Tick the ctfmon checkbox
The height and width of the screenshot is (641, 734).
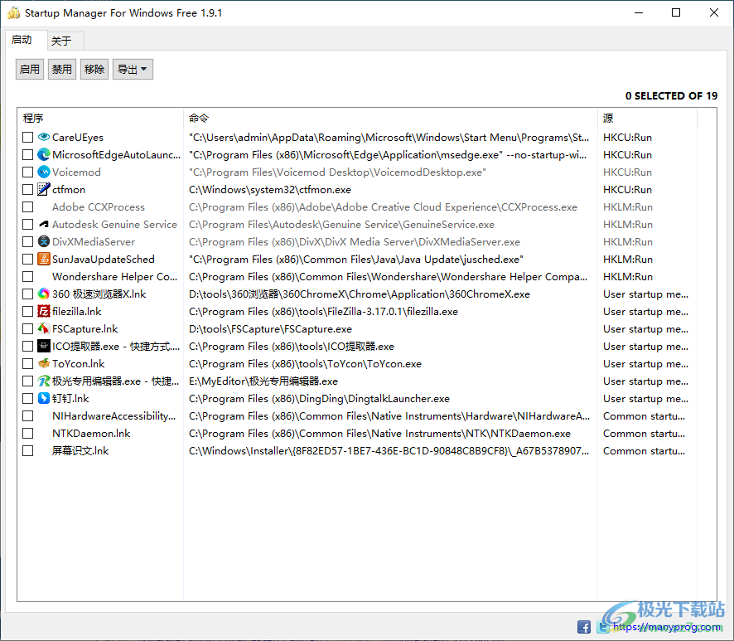[28, 189]
